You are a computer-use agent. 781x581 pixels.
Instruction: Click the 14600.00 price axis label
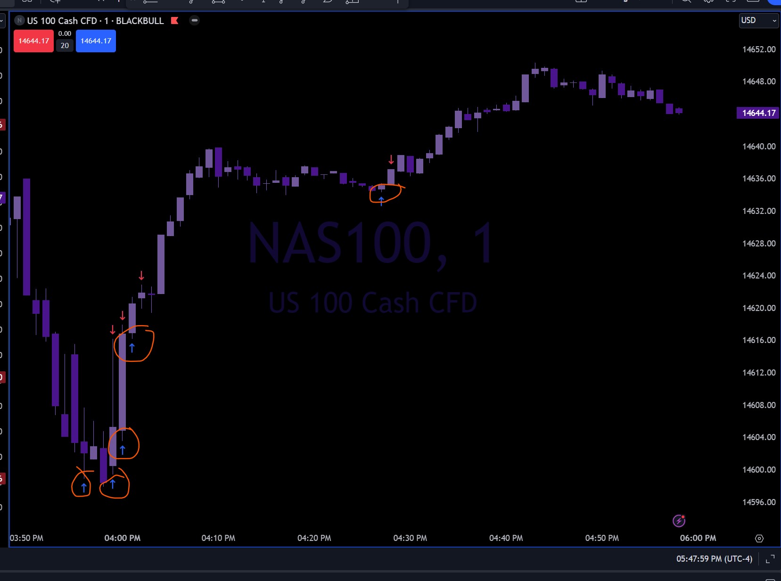759,470
